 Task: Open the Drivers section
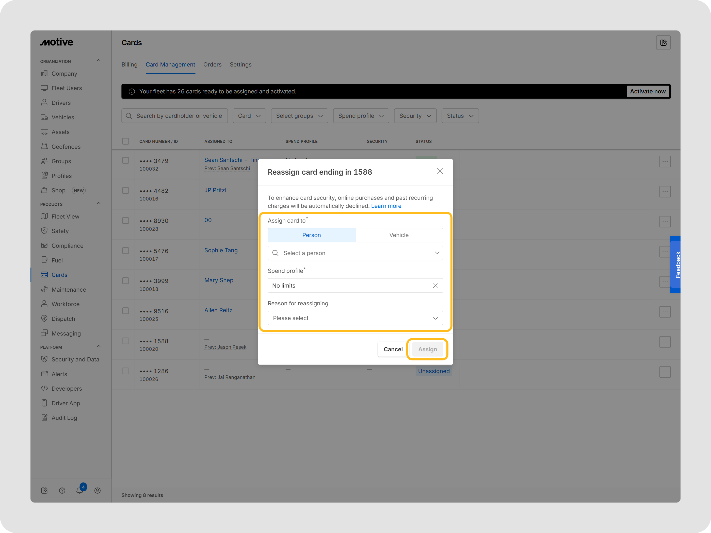click(x=61, y=103)
